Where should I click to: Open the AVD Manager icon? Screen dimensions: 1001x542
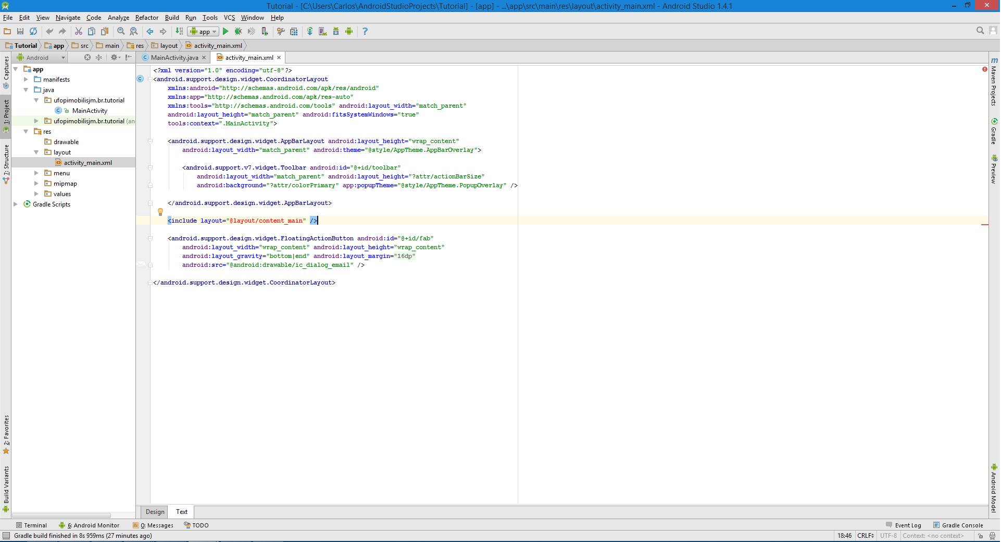(x=323, y=31)
